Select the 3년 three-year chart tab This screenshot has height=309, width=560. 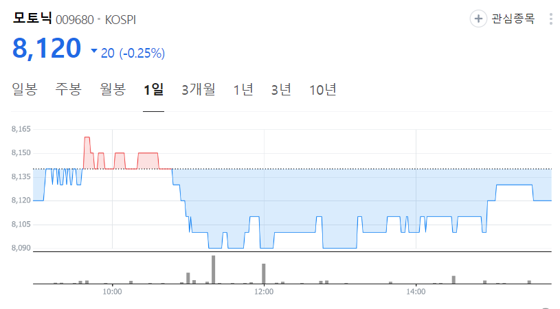(281, 89)
